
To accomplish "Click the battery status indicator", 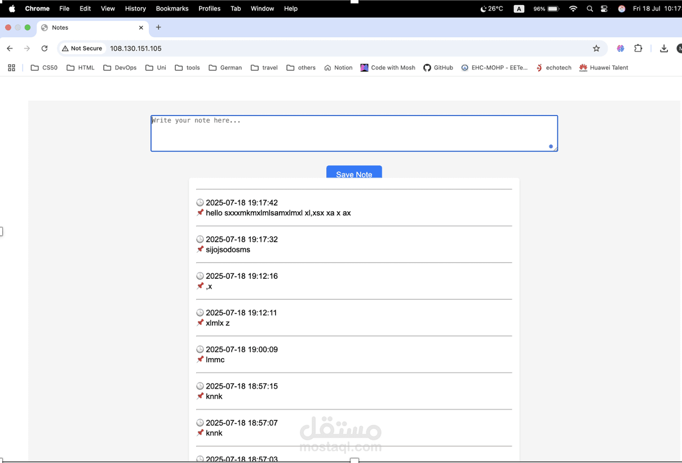I will point(546,8).
